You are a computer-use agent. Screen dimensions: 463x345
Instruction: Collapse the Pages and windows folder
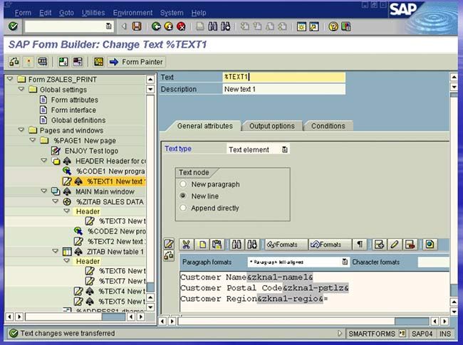coord(21,129)
